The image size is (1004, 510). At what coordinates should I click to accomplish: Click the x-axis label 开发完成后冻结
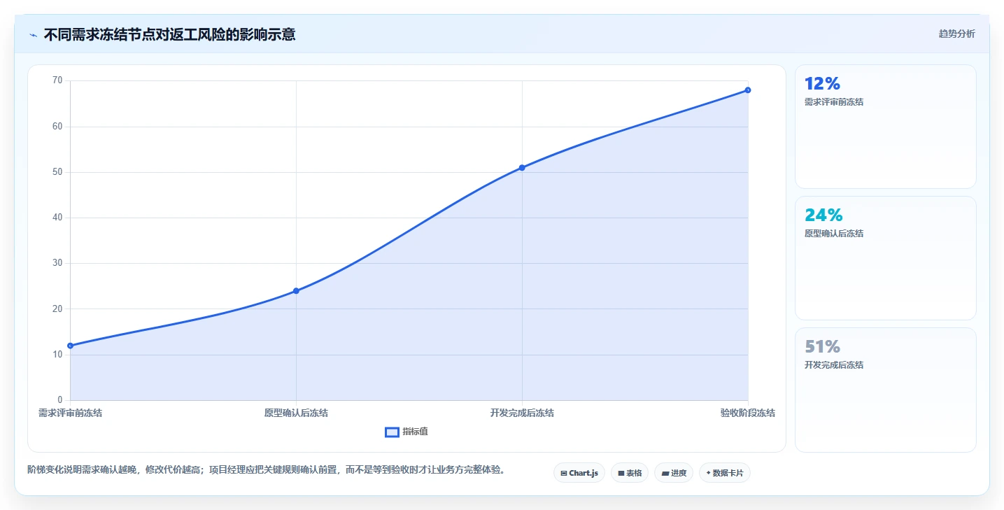point(522,413)
